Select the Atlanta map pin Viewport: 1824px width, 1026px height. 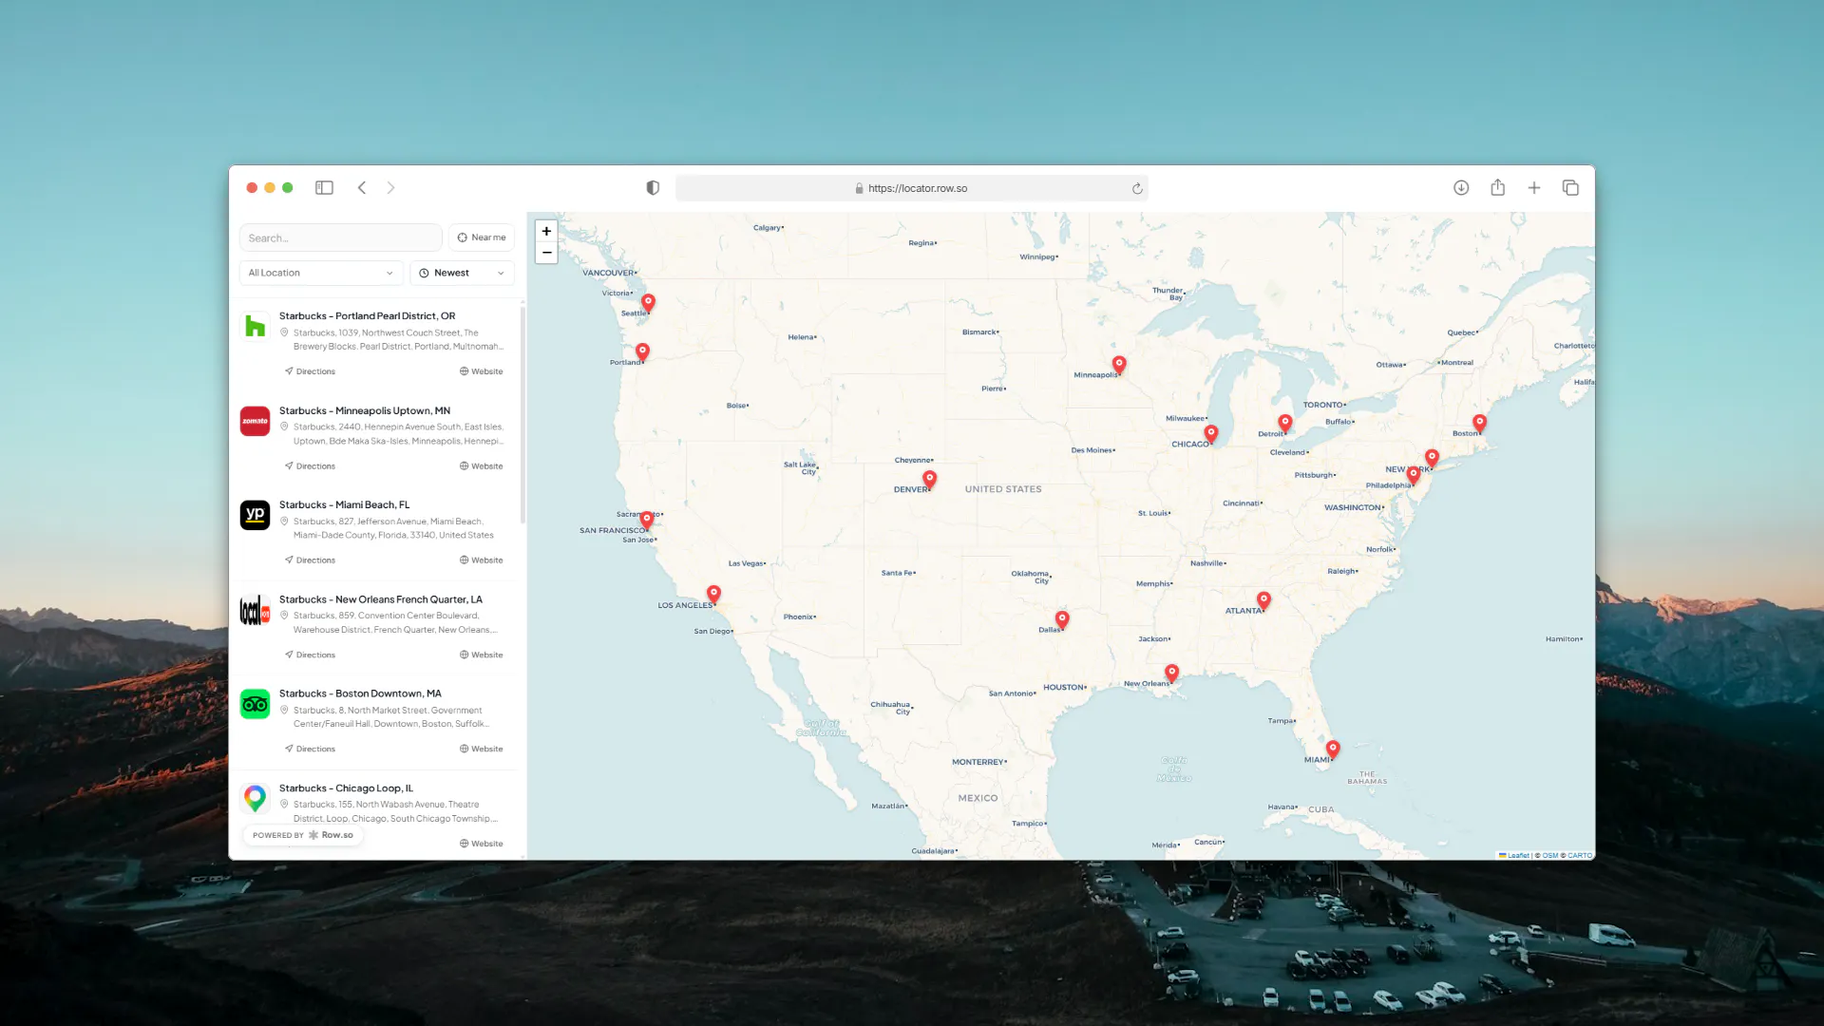(x=1263, y=599)
